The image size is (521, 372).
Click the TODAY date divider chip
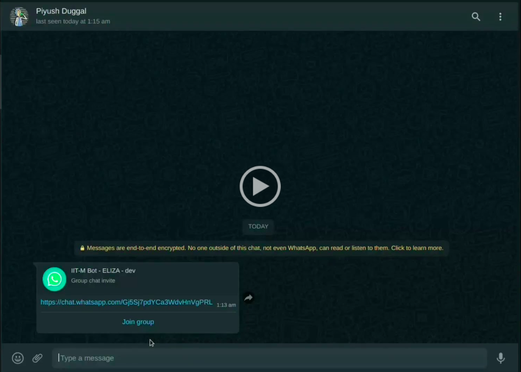tap(258, 226)
